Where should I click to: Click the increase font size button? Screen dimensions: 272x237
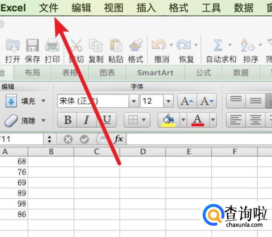[x=187, y=101]
